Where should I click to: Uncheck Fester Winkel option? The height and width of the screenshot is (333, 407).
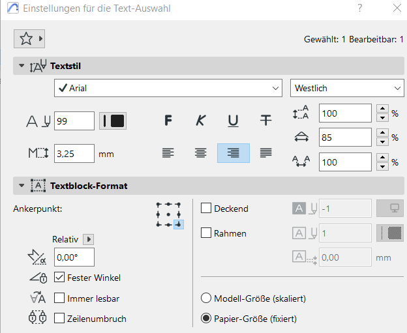pyautogui.click(x=60, y=278)
